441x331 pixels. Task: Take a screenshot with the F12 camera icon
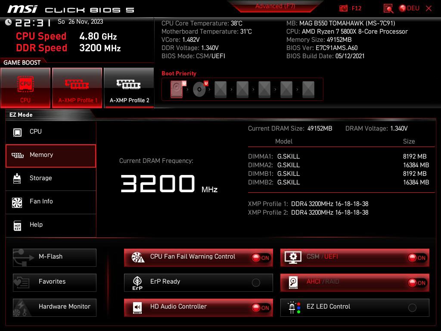343,9
